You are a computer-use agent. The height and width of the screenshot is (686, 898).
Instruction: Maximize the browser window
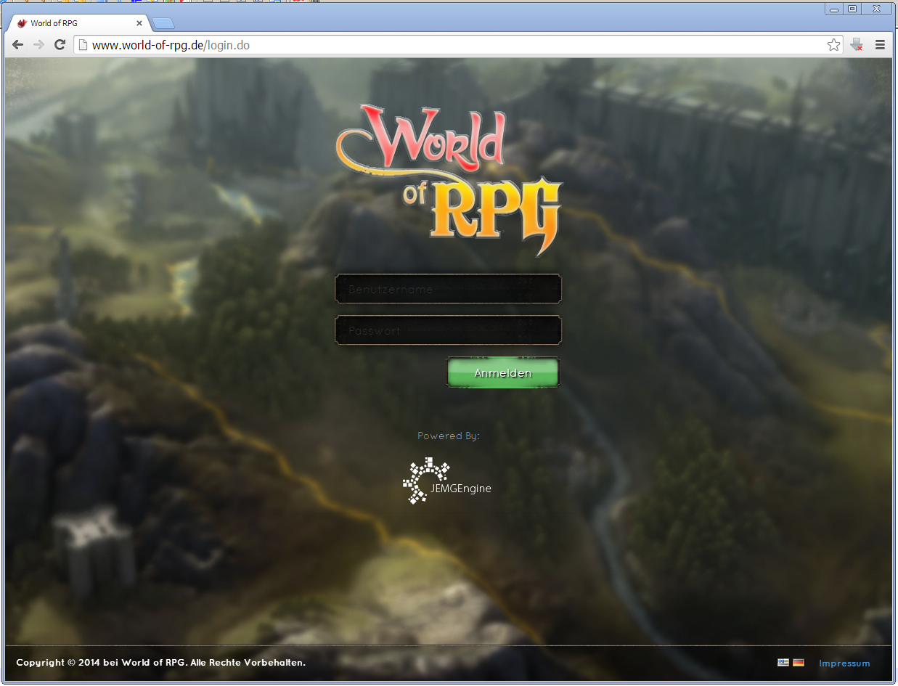[x=852, y=9]
